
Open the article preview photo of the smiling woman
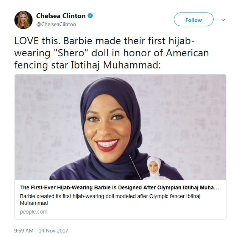tap(120, 127)
